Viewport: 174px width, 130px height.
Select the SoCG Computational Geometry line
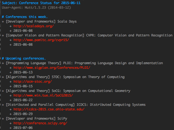click(66, 91)
